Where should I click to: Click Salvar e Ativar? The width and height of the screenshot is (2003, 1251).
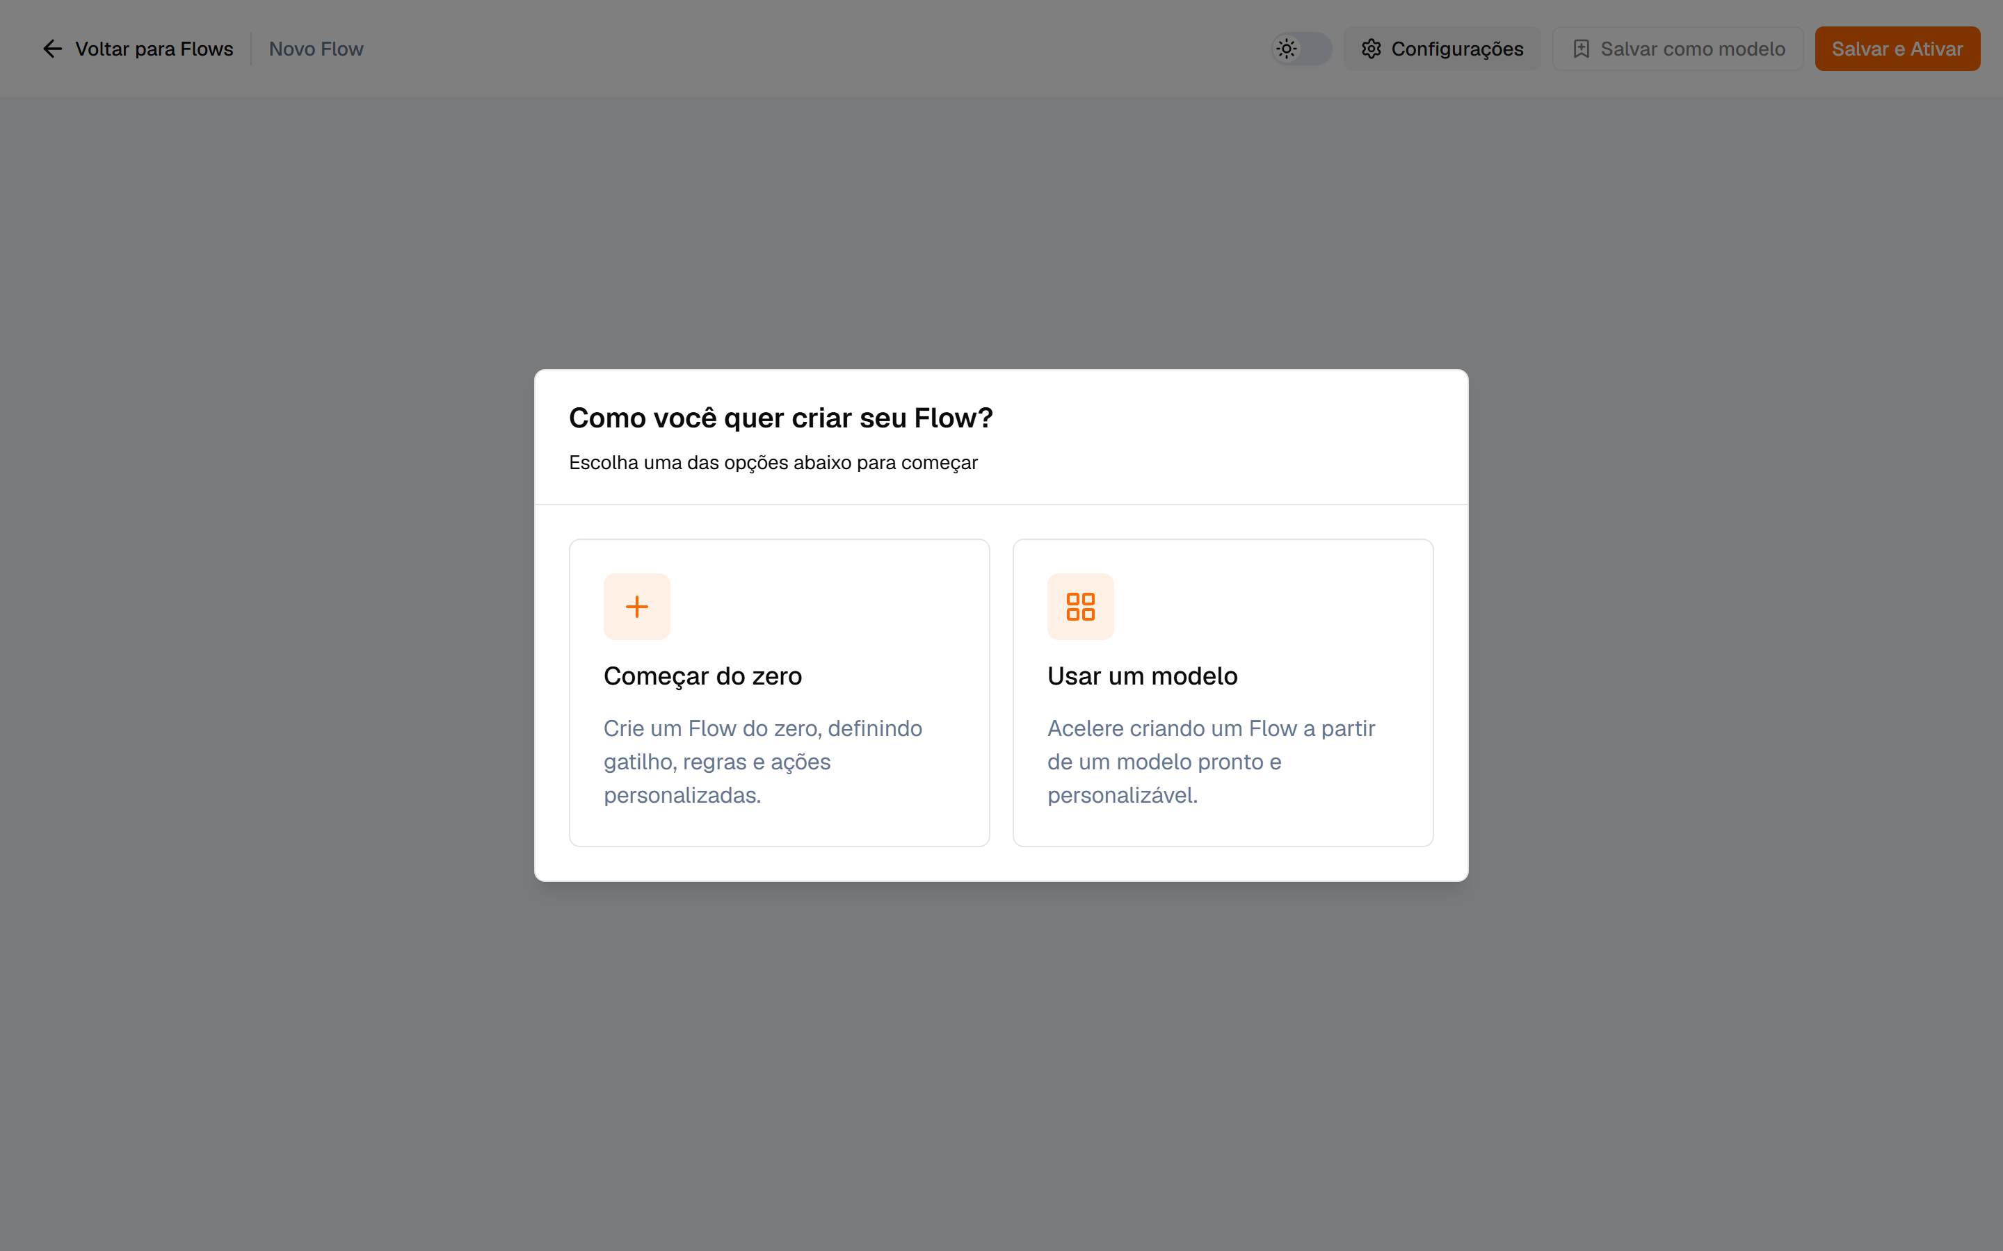pyautogui.click(x=1897, y=49)
